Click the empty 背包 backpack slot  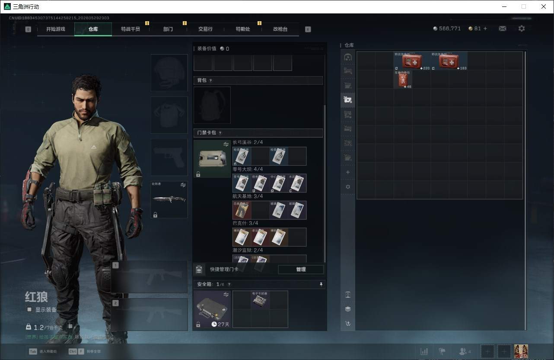click(x=212, y=105)
